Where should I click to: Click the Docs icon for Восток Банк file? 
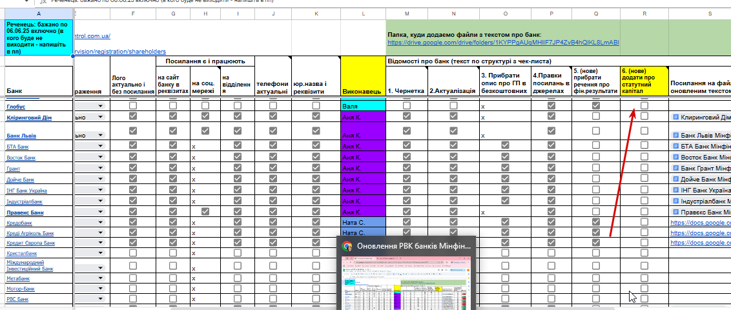coord(675,157)
